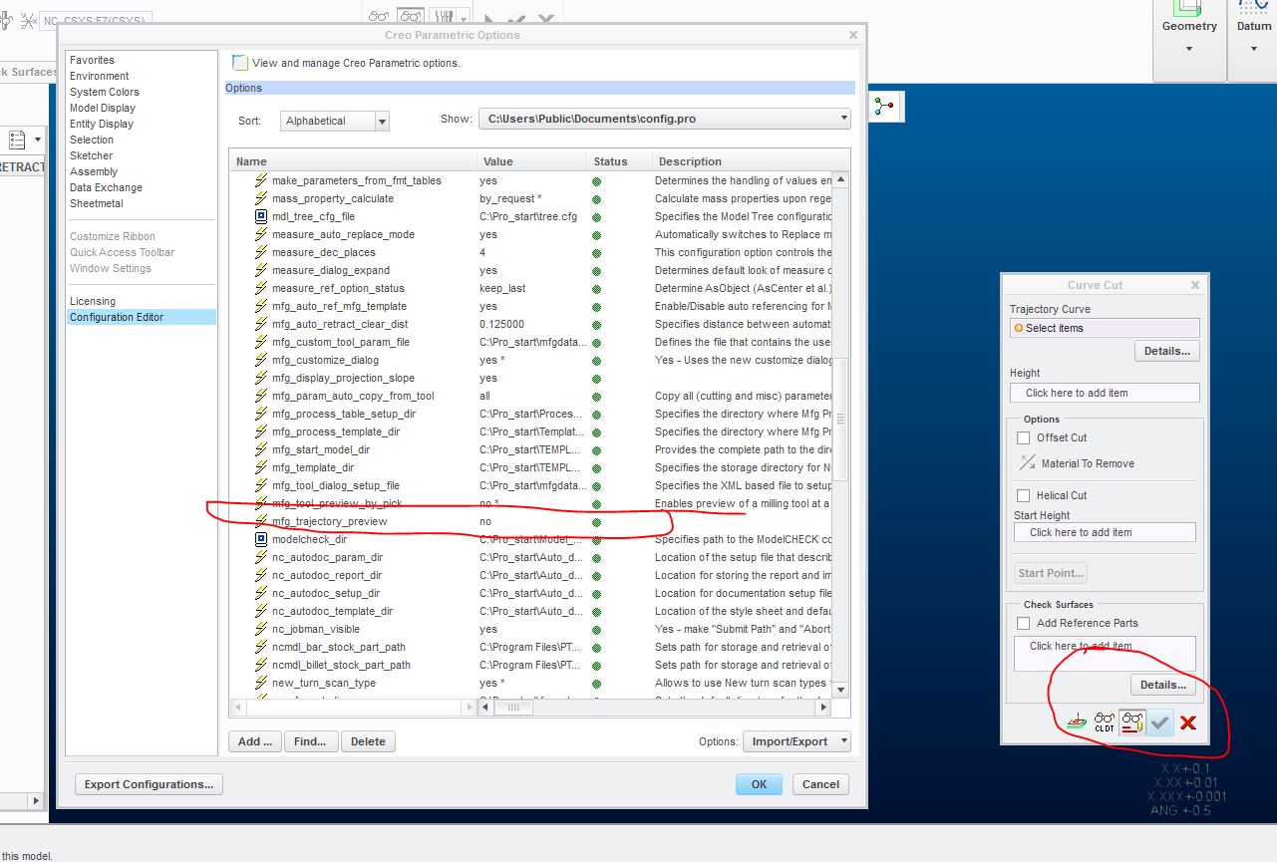The height and width of the screenshot is (862, 1277).
Task: Click the mdl_tree_cfg_file row icon
Action: tap(261, 216)
